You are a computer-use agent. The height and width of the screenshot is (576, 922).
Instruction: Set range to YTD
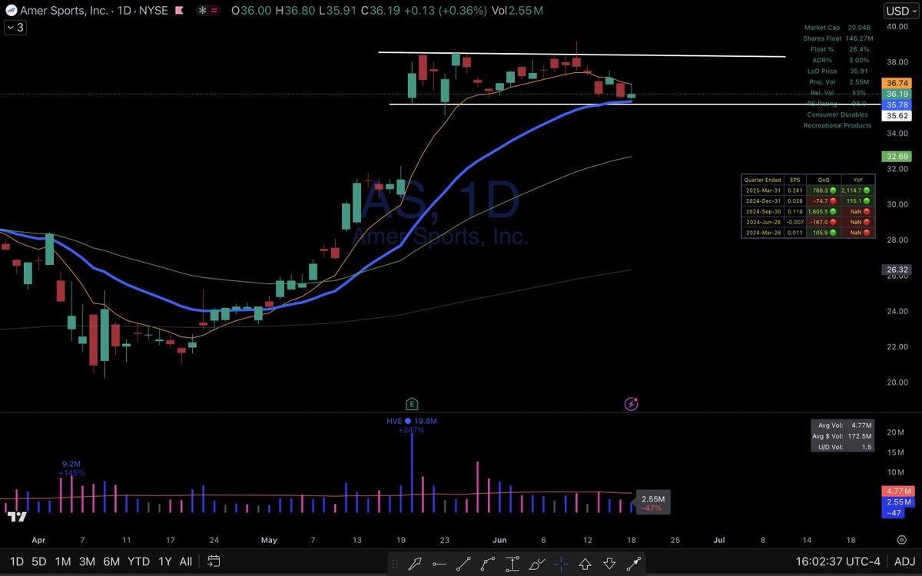click(x=139, y=561)
